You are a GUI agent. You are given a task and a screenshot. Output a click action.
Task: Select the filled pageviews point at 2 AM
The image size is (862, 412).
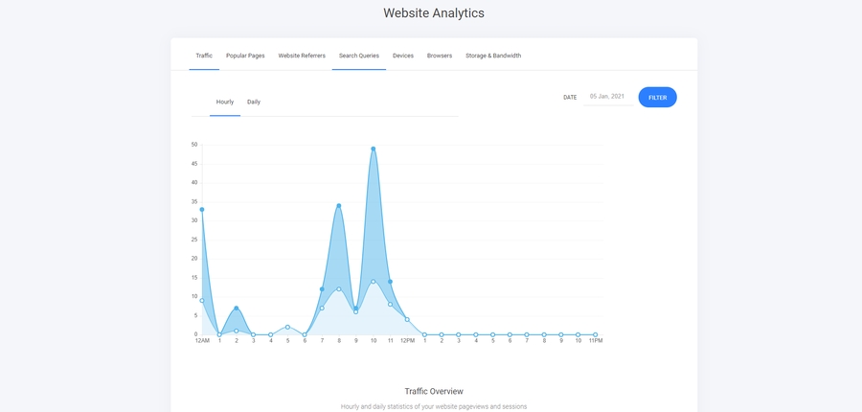[x=237, y=308]
